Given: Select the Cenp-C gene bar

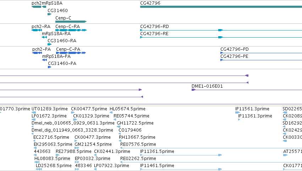Looking at the screenshot, I should click(x=71, y=22).
